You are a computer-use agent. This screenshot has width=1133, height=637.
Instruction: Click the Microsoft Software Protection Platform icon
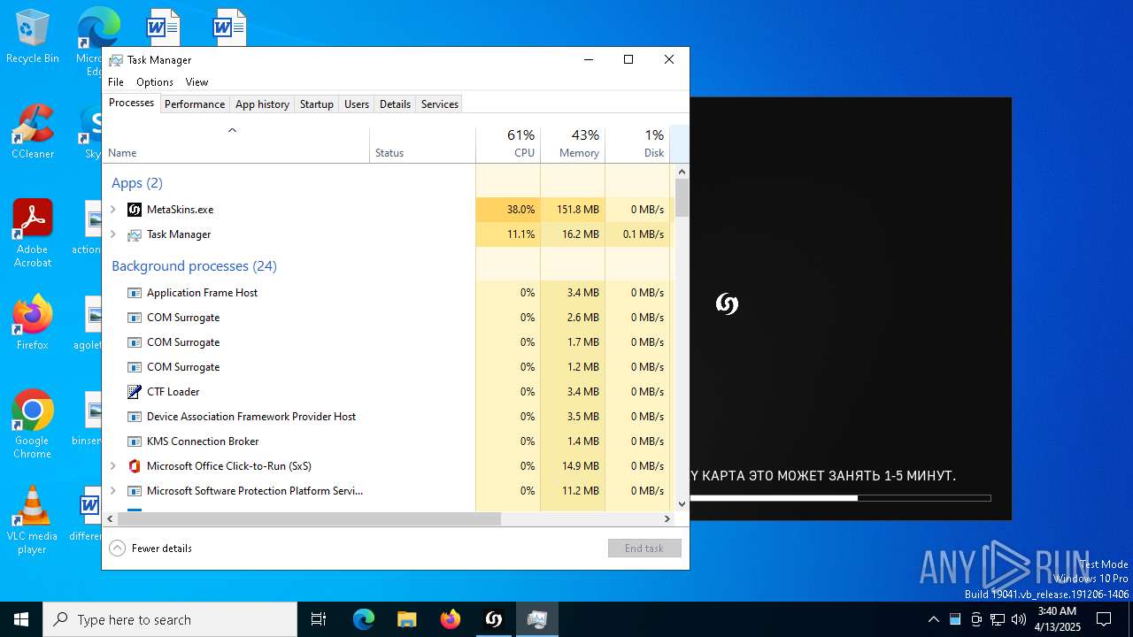135,491
